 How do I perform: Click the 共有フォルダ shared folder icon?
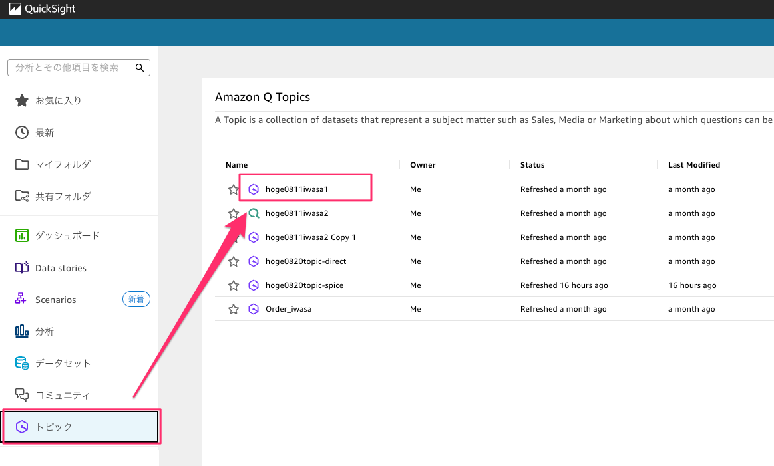coord(22,196)
